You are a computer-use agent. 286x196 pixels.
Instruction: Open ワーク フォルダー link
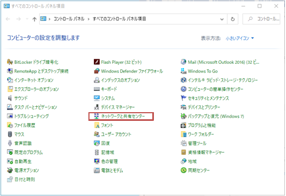pos(201,134)
